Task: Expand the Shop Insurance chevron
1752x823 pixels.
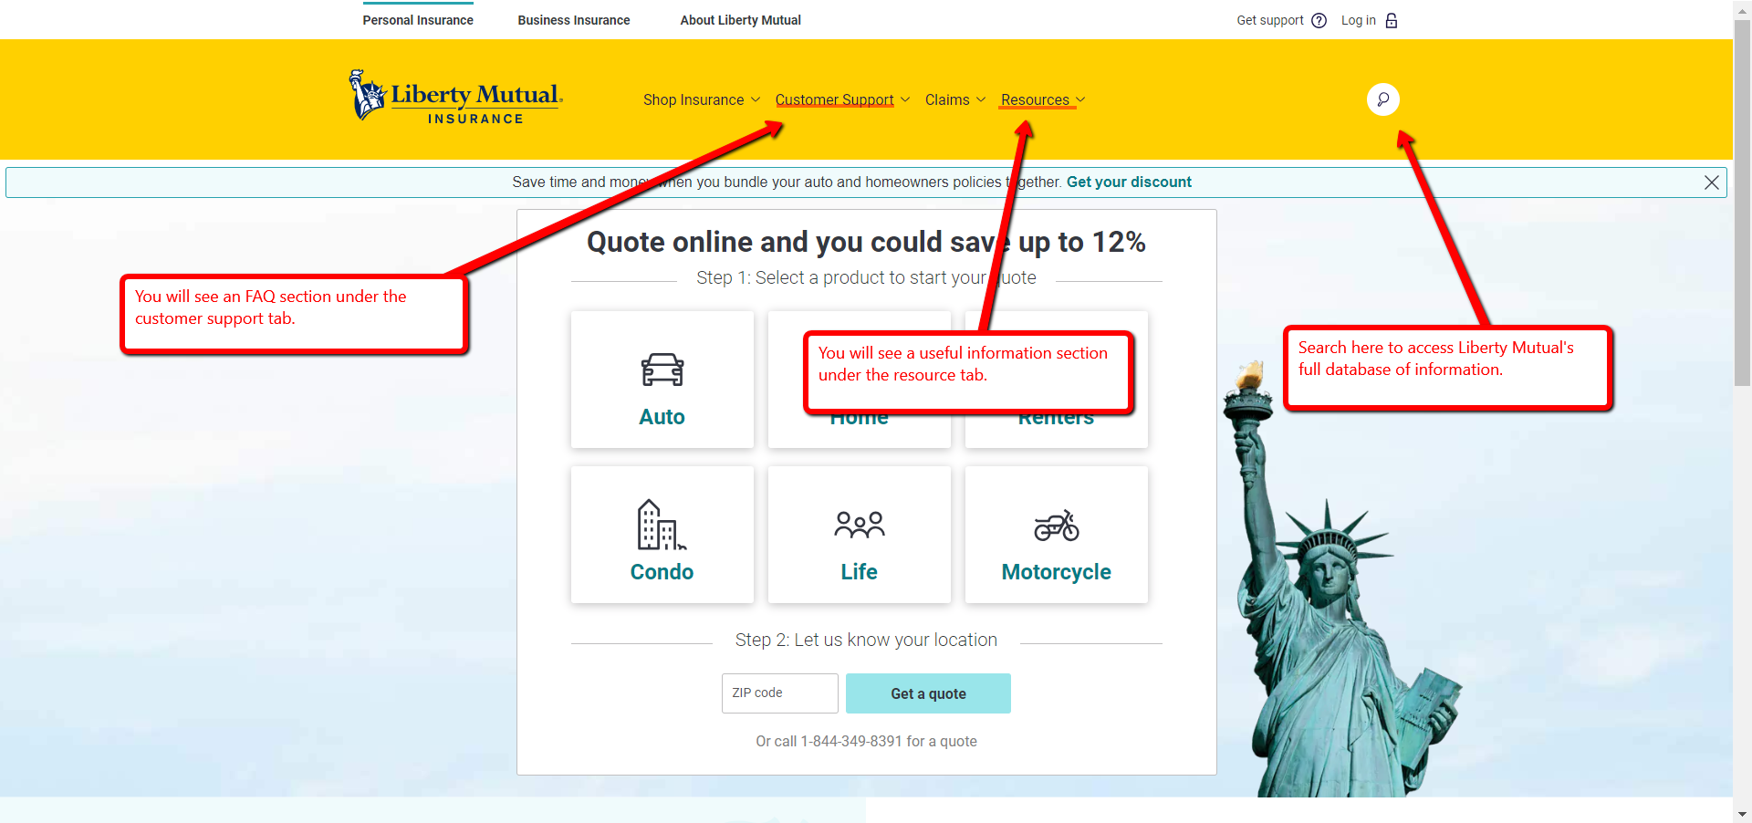Action: click(756, 99)
